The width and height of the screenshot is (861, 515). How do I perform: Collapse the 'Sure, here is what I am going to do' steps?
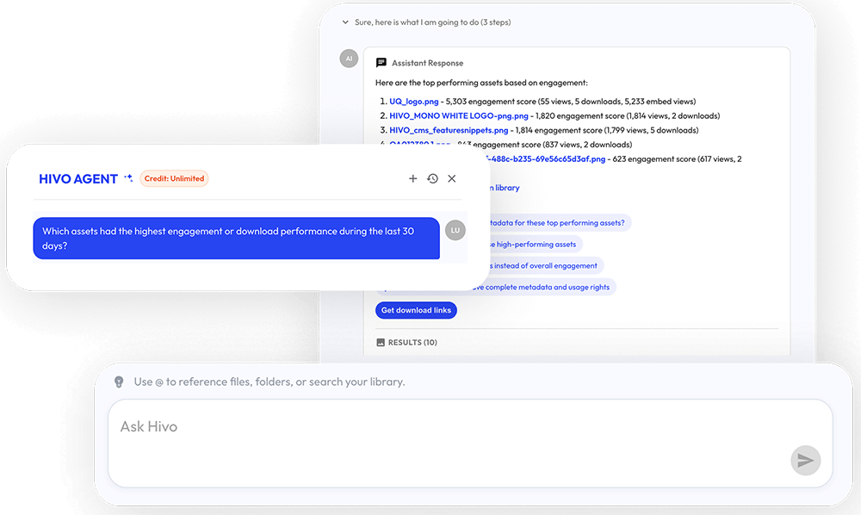(345, 22)
